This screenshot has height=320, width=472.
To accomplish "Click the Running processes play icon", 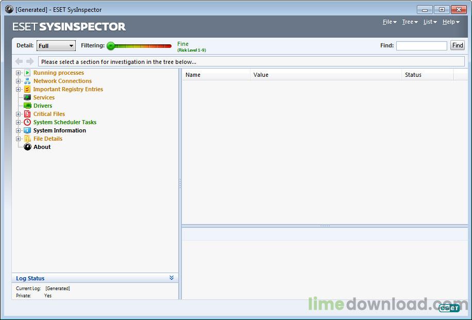I will click(x=27, y=73).
